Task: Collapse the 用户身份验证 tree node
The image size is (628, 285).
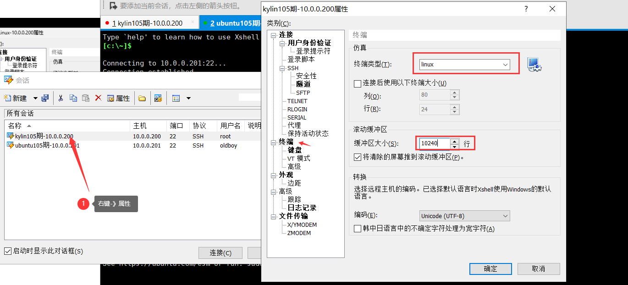Action: tap(282, 43)
